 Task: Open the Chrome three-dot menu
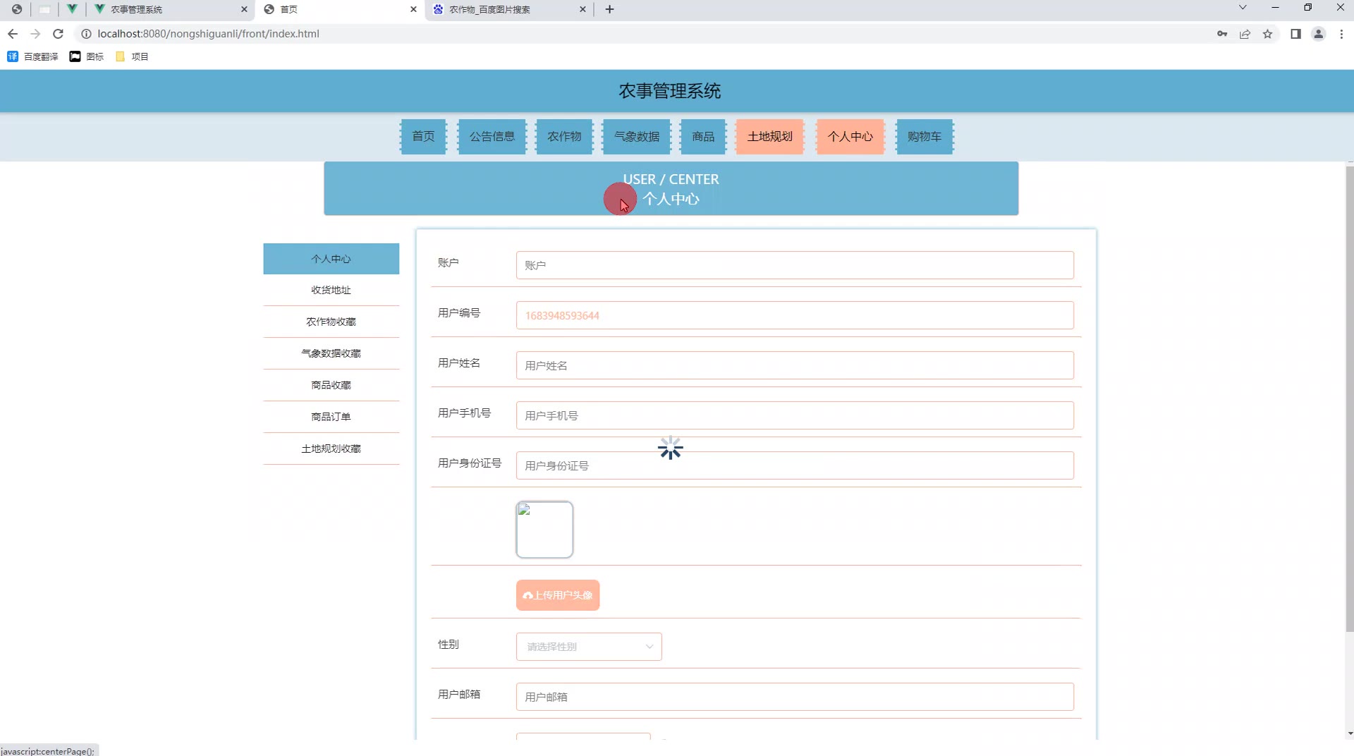tap(1341, 34)
